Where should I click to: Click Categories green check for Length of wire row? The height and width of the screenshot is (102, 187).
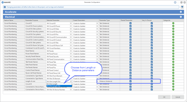[x=173, y=81]
